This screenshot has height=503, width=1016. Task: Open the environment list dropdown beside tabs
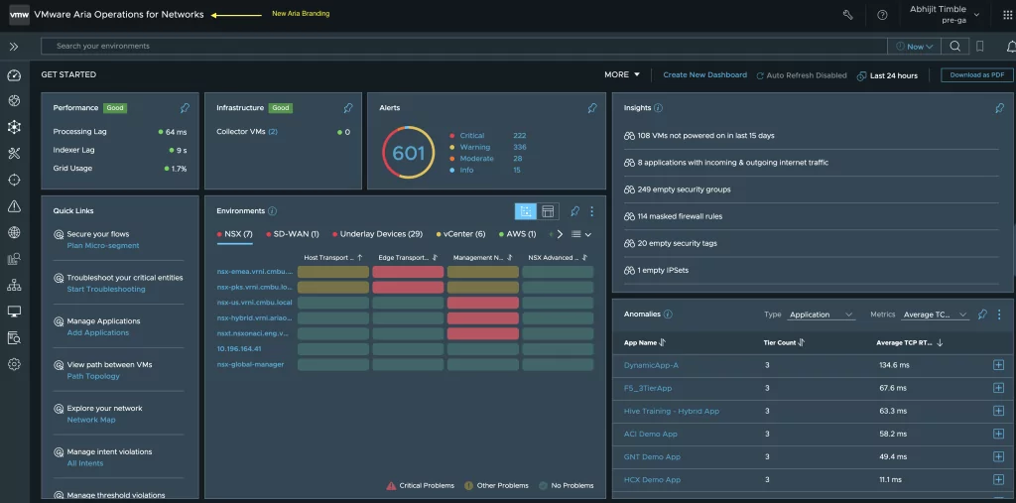[x=581, y=234]
